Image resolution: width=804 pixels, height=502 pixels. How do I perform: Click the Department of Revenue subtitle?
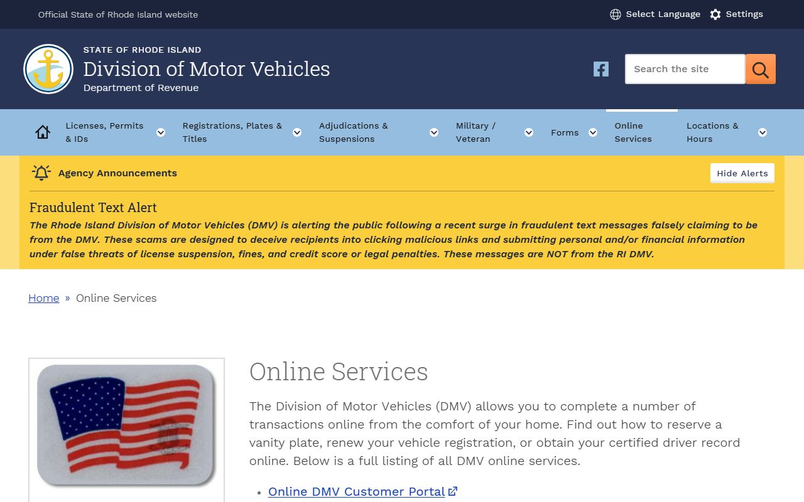(x=141, y=88)
